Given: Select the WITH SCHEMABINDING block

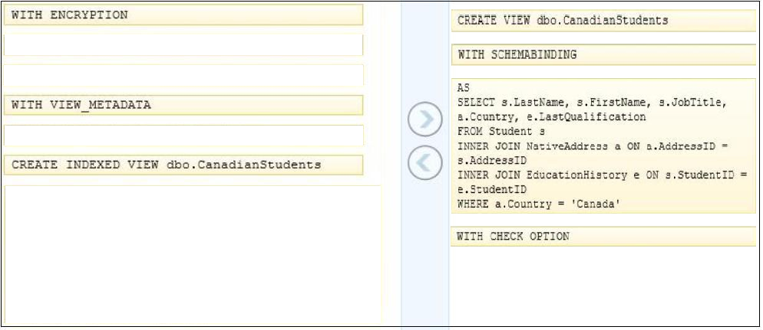Looking at the screenshot, I should (603, 55).
